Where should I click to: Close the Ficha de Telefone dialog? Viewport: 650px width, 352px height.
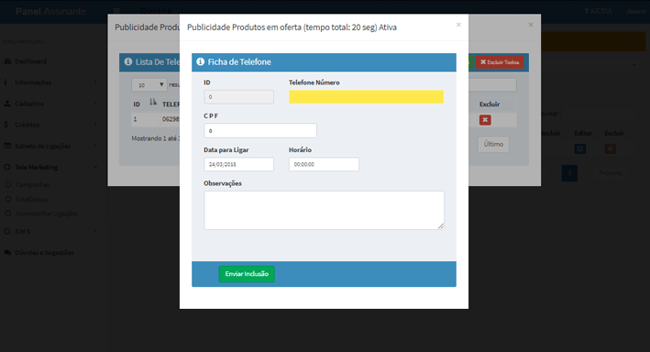click(458, 25)
